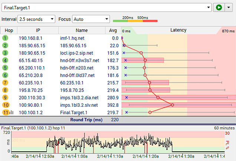
Task: Click IP address 190.160.8.1
Action: 30,38
